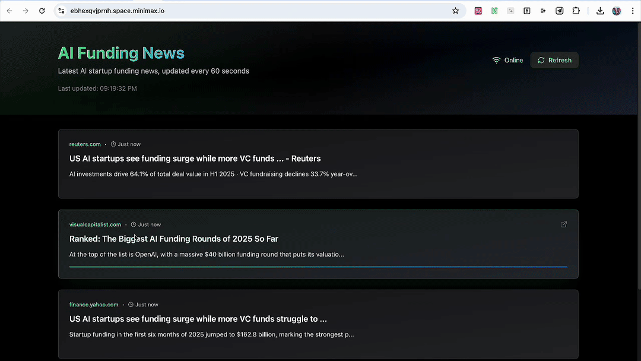
Task: Open Ranked: Biggest AI Funding Rounds article
Action: (x=174, y=239)
